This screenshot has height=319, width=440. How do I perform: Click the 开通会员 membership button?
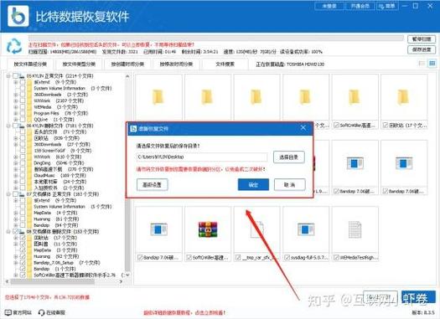[x=360, y=6]
